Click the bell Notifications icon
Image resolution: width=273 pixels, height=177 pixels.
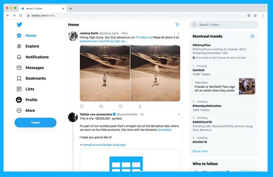click(x=19, y=57)
